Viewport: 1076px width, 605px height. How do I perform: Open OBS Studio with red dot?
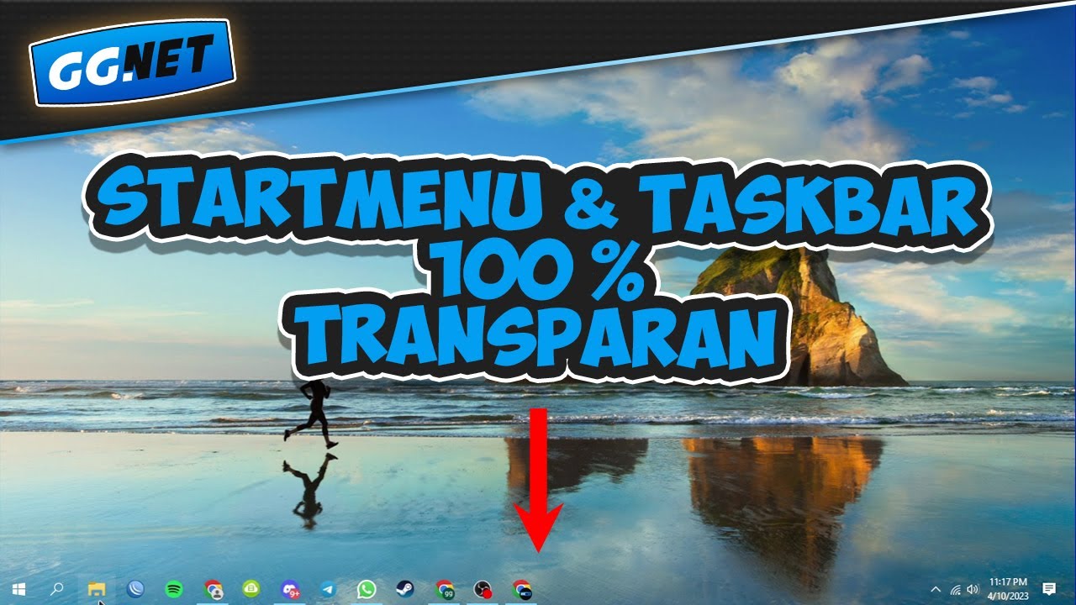tap(483, 590)
